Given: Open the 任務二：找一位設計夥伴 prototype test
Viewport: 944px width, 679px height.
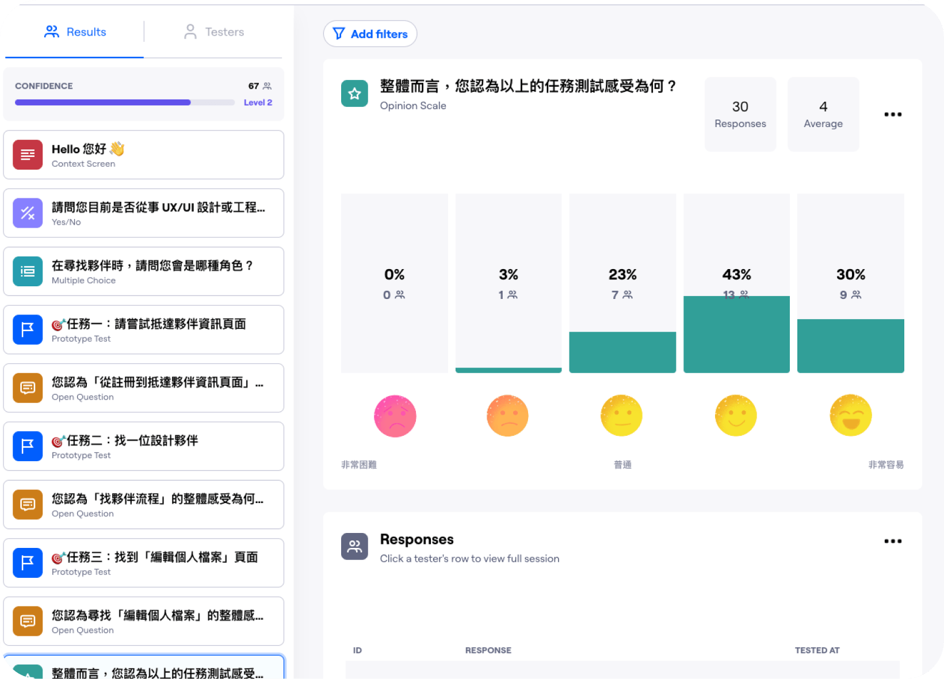Looking at the screenshot, I should (x=144, y=447).
